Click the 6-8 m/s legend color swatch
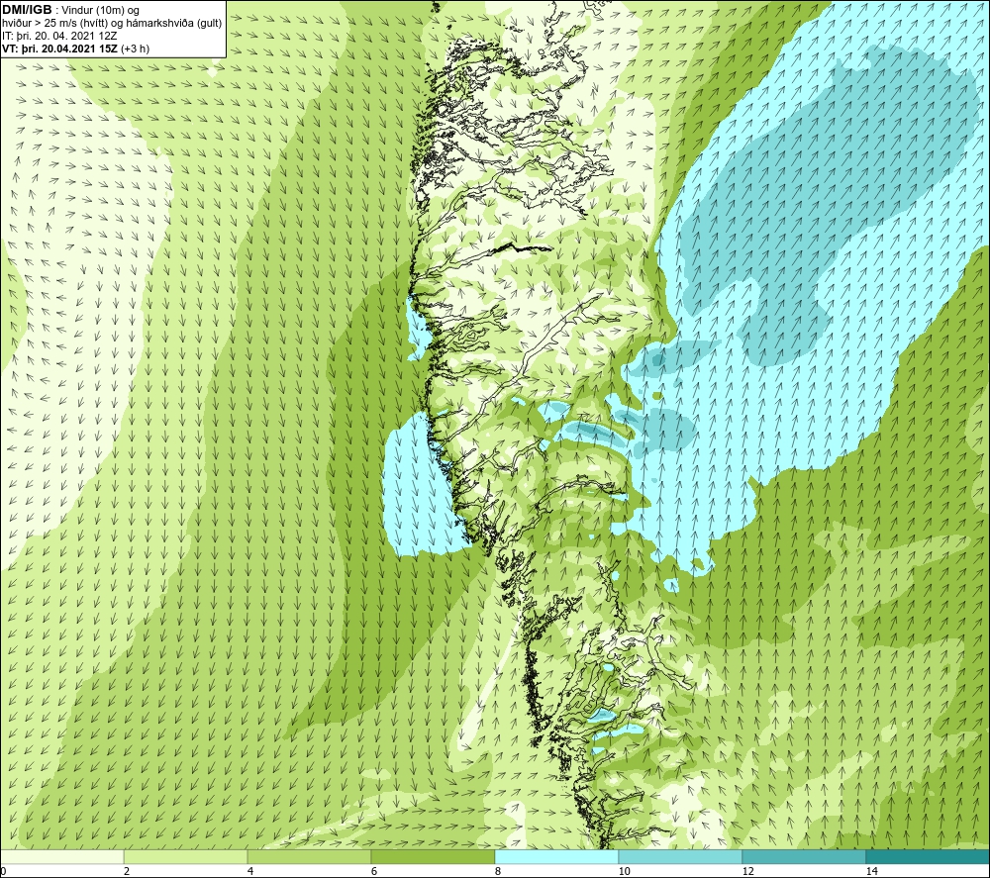The width and height of the screenshot is (990, 878). [434, 857]
